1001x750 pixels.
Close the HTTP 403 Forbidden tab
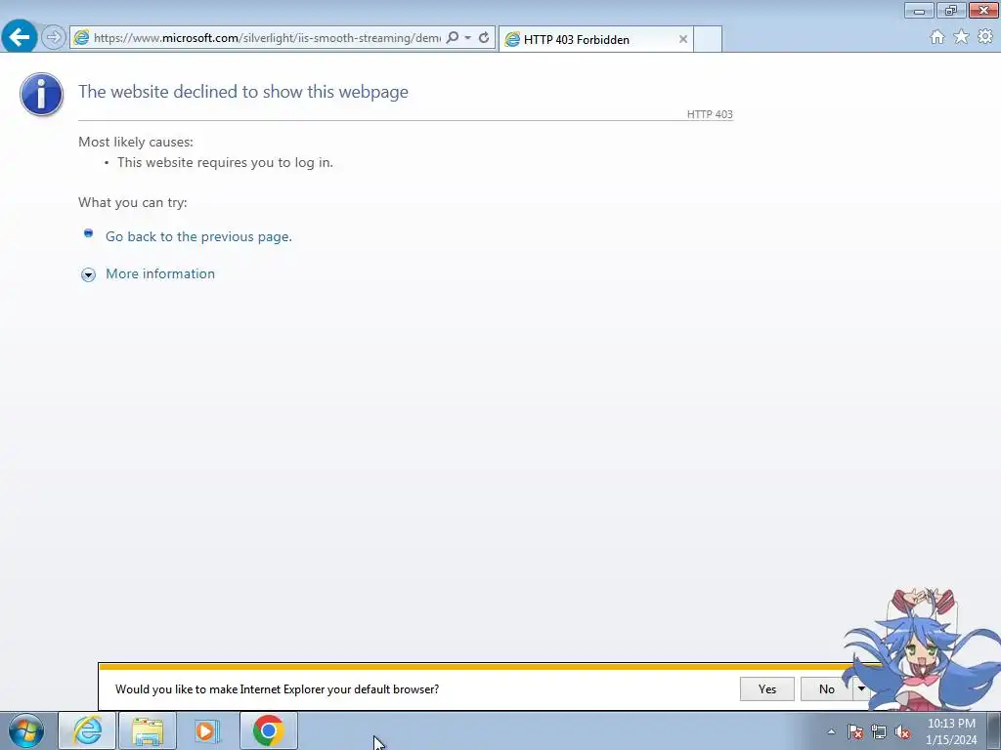coord(683,39)
